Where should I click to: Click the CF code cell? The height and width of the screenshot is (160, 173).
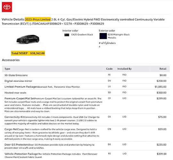[109, 98]
